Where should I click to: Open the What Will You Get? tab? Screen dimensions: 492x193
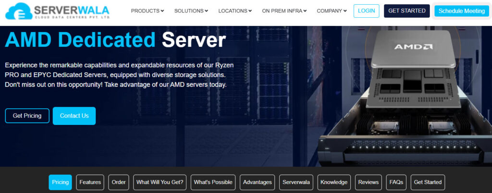[x=160, y=182]
